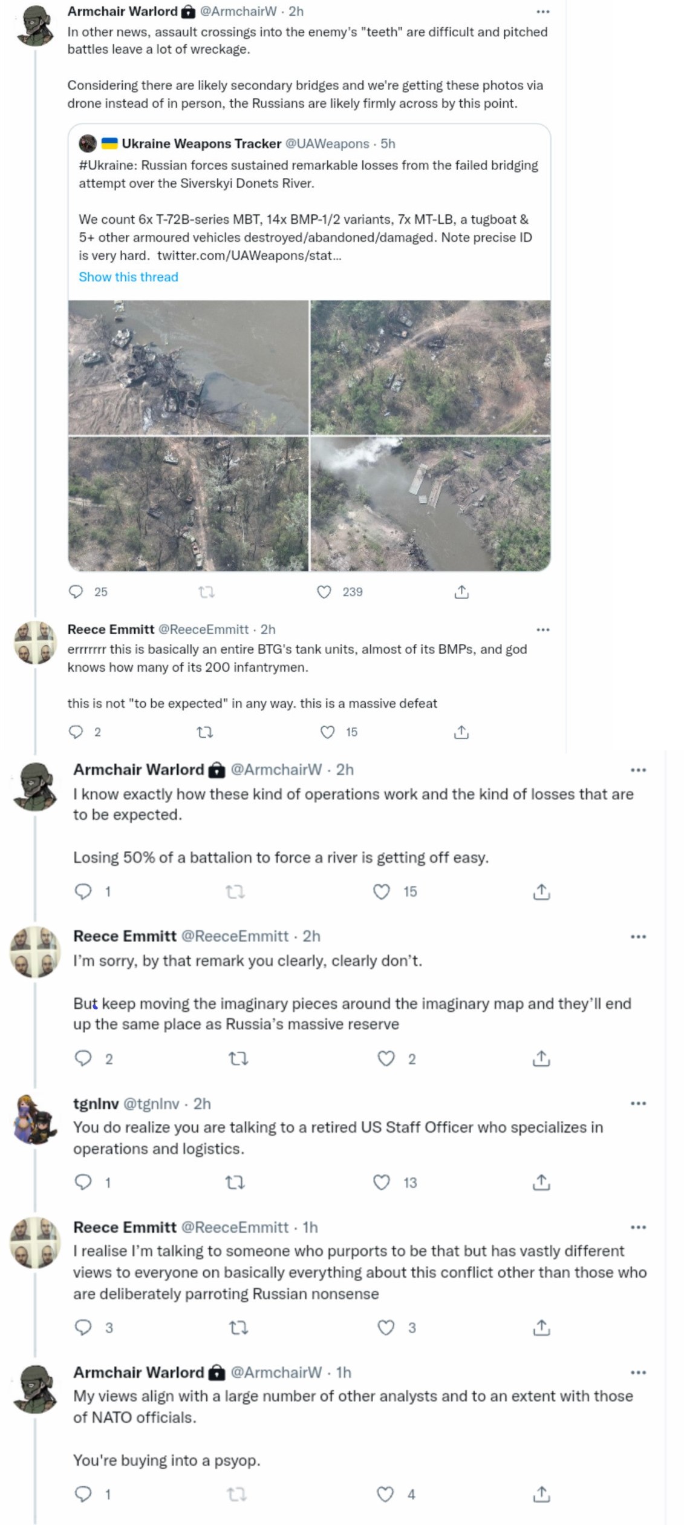Like Armchair Warlord's tweet with 239 likes
684x1525 pixels.
324,592
